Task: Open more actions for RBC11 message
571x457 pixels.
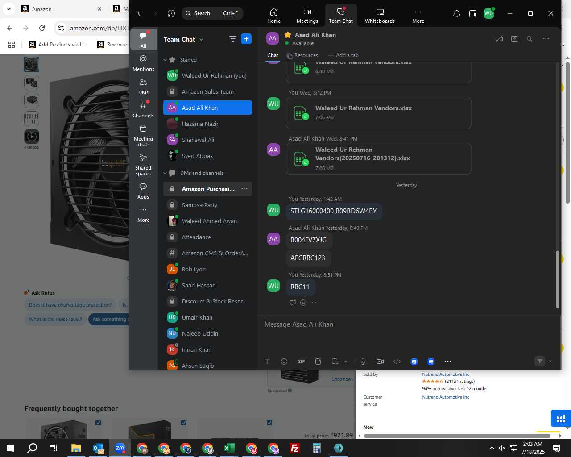Action: click(314, 303)
